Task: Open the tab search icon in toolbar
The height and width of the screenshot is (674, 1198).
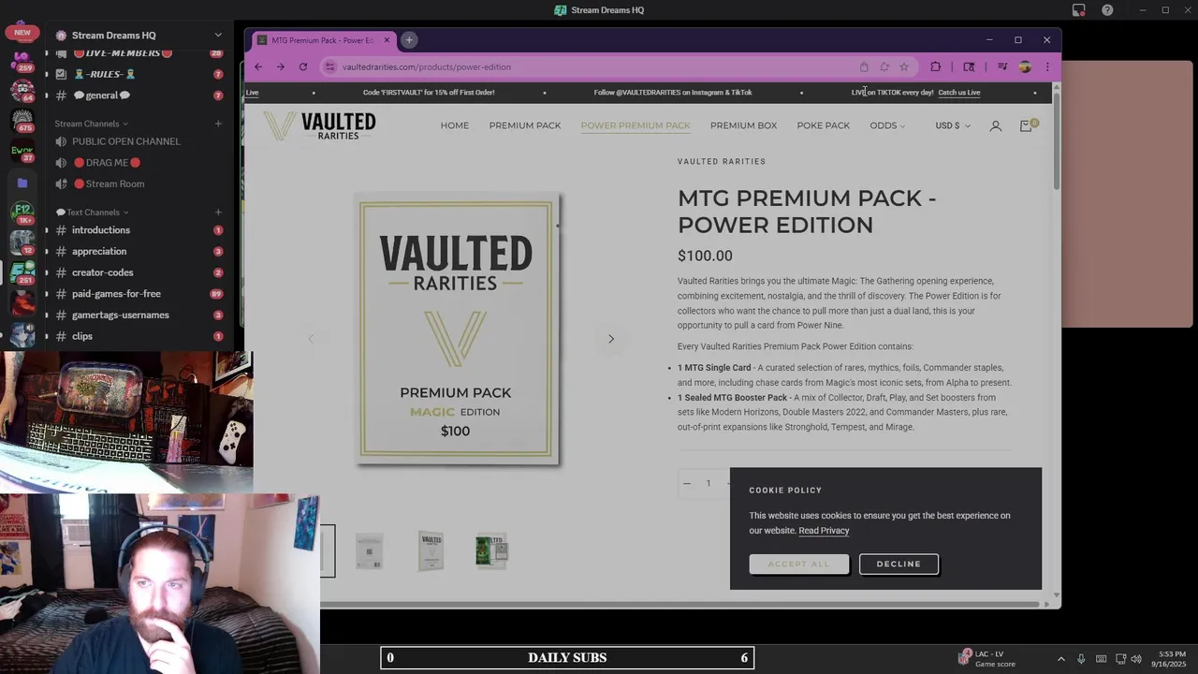Action: (x=969, y=66)
